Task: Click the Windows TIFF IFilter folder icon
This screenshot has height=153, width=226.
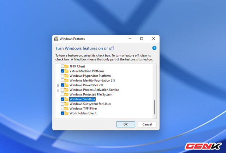Action: pos(66,108)
